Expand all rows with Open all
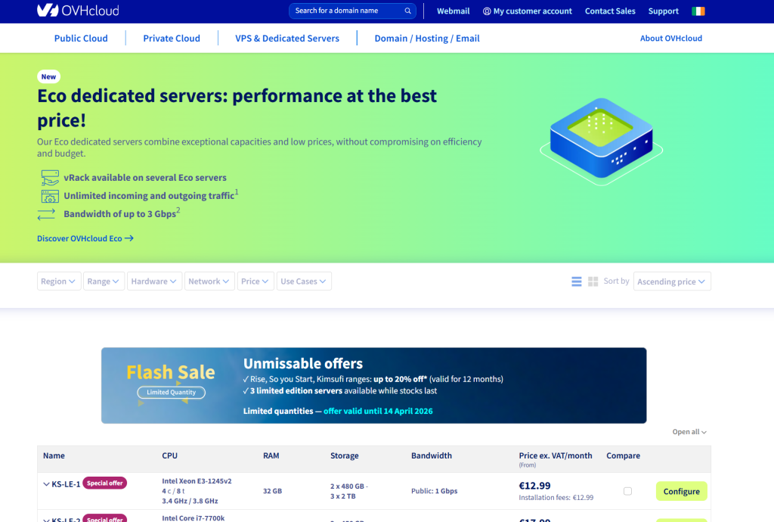The image size is (774, 522). (689, 432)
